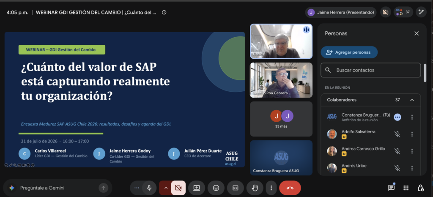The height and width of the screenshot is (197, 433).
Task: Open emoji reactions button
Action: pyautogui.click(x=216, y=188)
